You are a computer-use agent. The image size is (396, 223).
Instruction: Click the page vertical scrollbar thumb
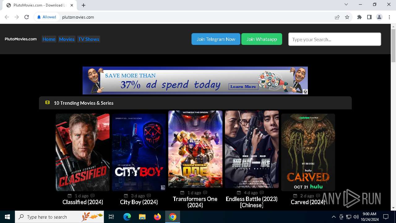tap(393, 45)
